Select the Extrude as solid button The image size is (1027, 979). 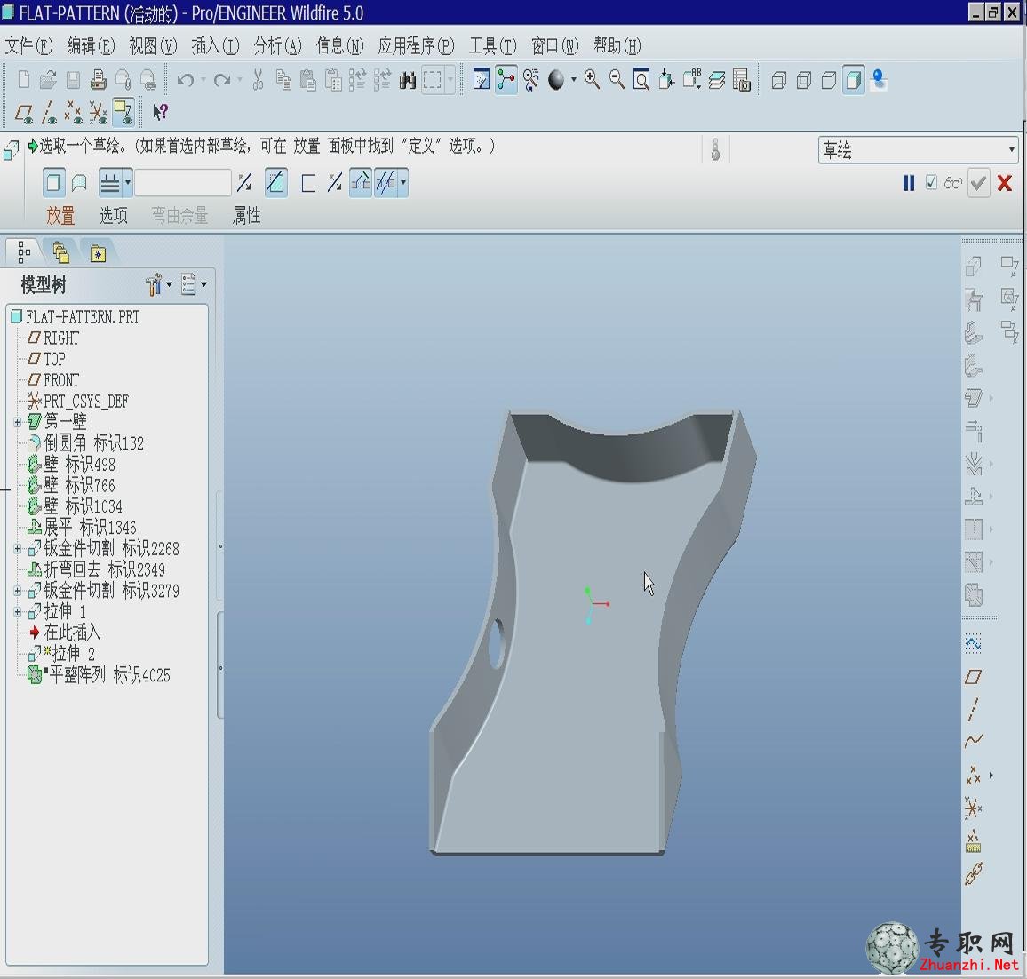[53, 183]
